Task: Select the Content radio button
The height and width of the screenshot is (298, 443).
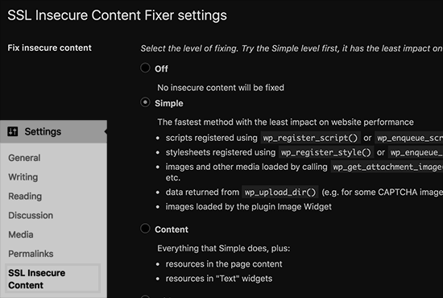Action: pos(145,228)
